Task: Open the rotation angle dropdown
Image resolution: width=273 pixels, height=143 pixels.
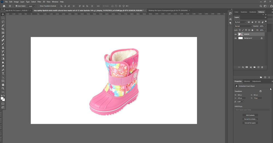Action: 244,102
